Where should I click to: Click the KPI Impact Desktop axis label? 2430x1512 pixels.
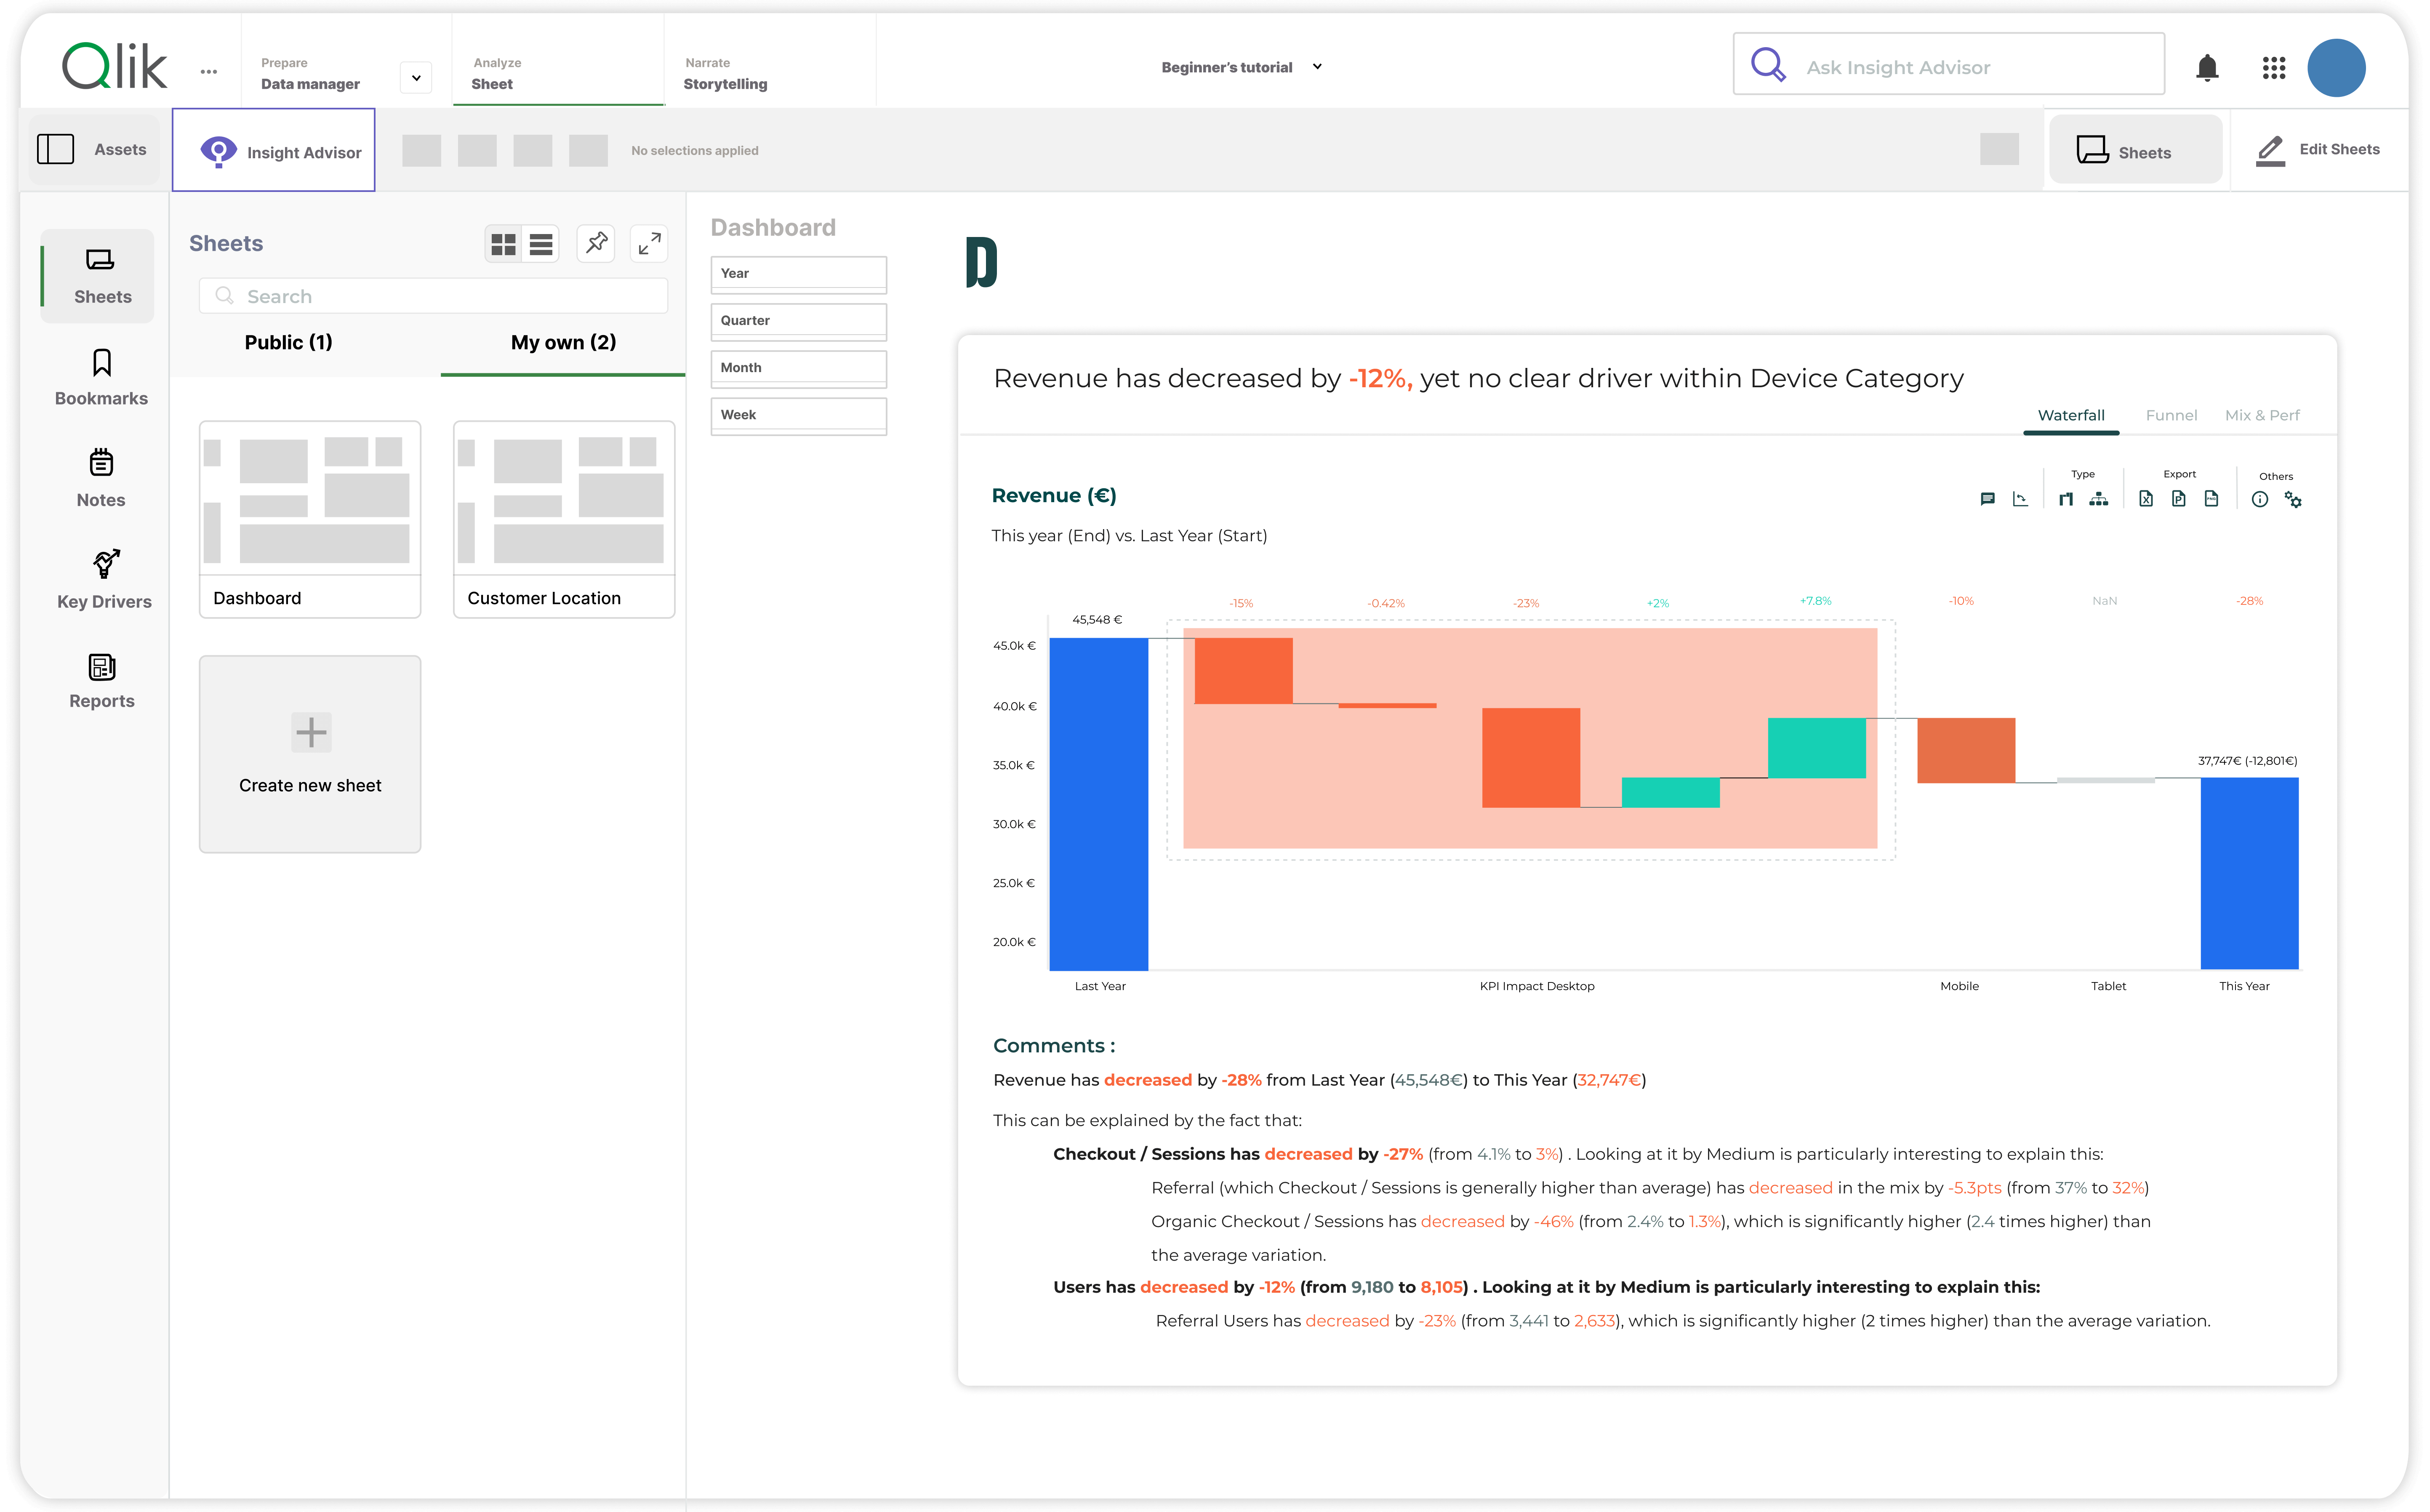tap(1537, 986)
